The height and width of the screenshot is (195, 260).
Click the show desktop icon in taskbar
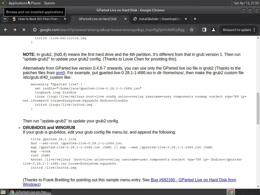[x=3, y=192]
